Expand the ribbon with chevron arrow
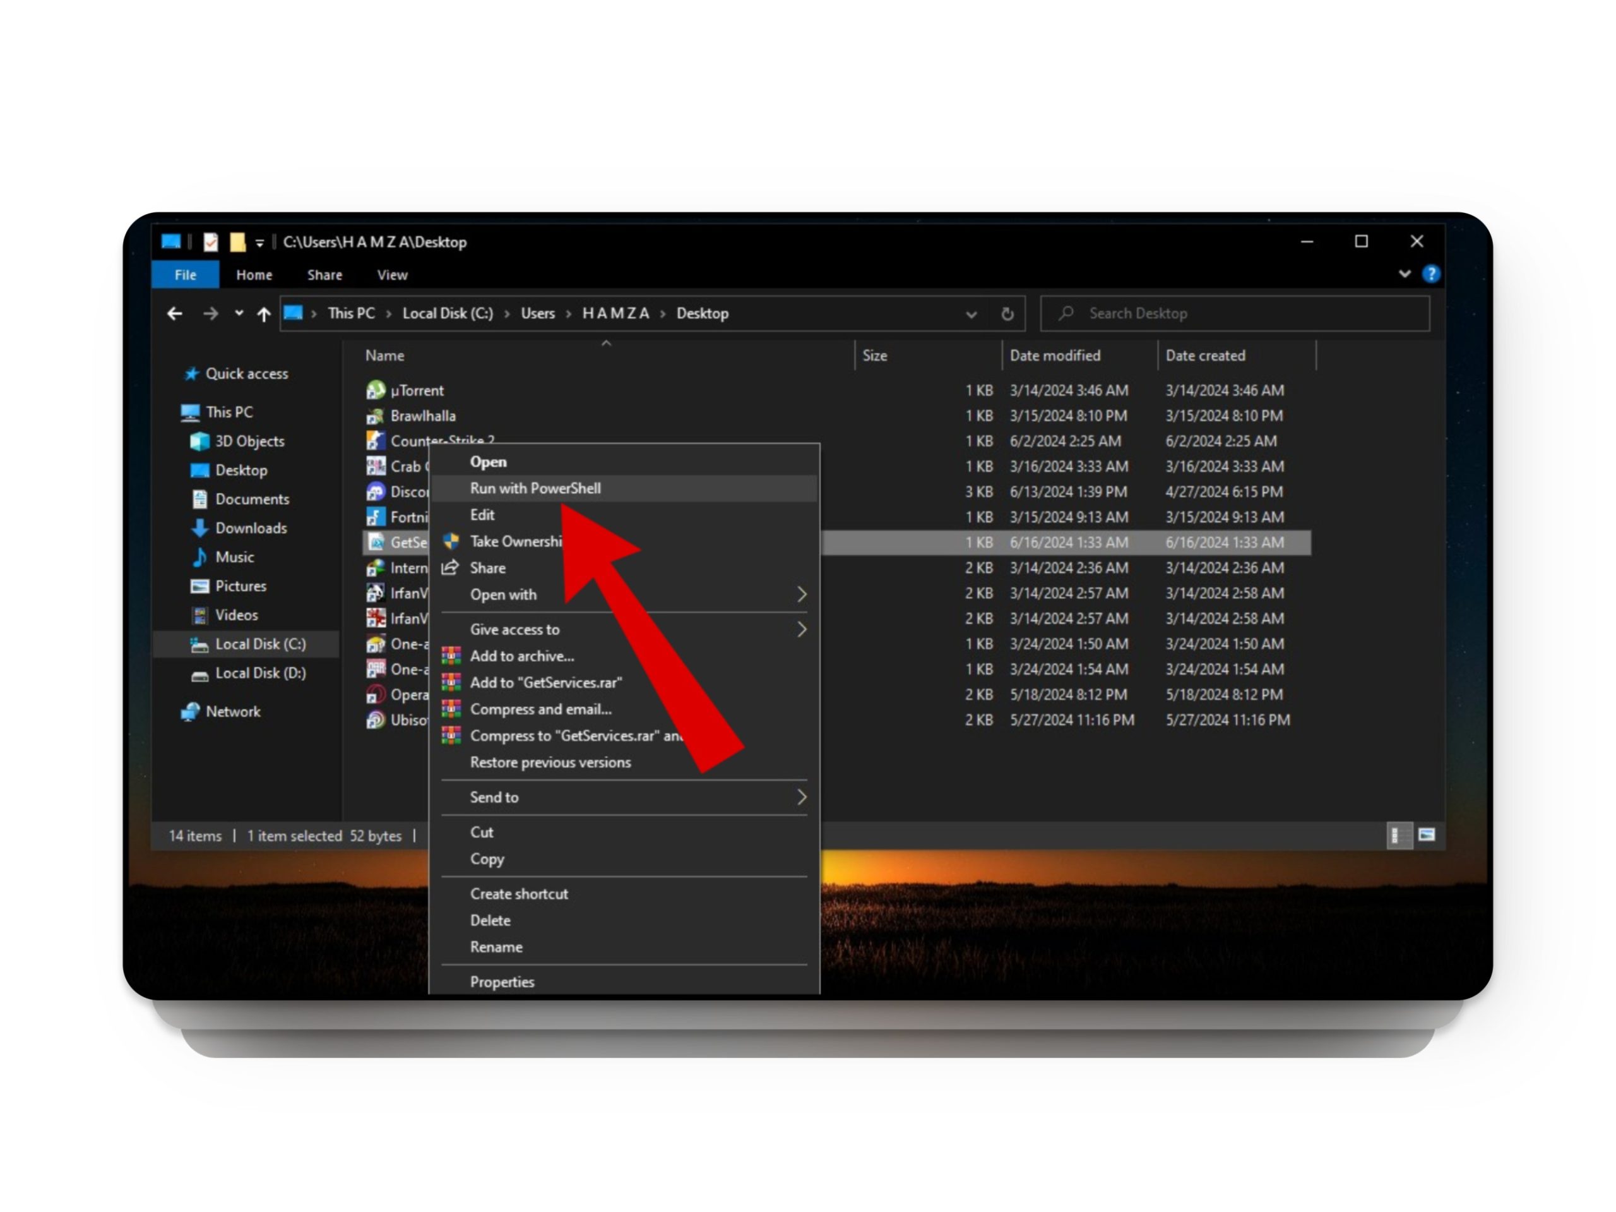Screen dimensions: 1616x1212 (1404, 274)
